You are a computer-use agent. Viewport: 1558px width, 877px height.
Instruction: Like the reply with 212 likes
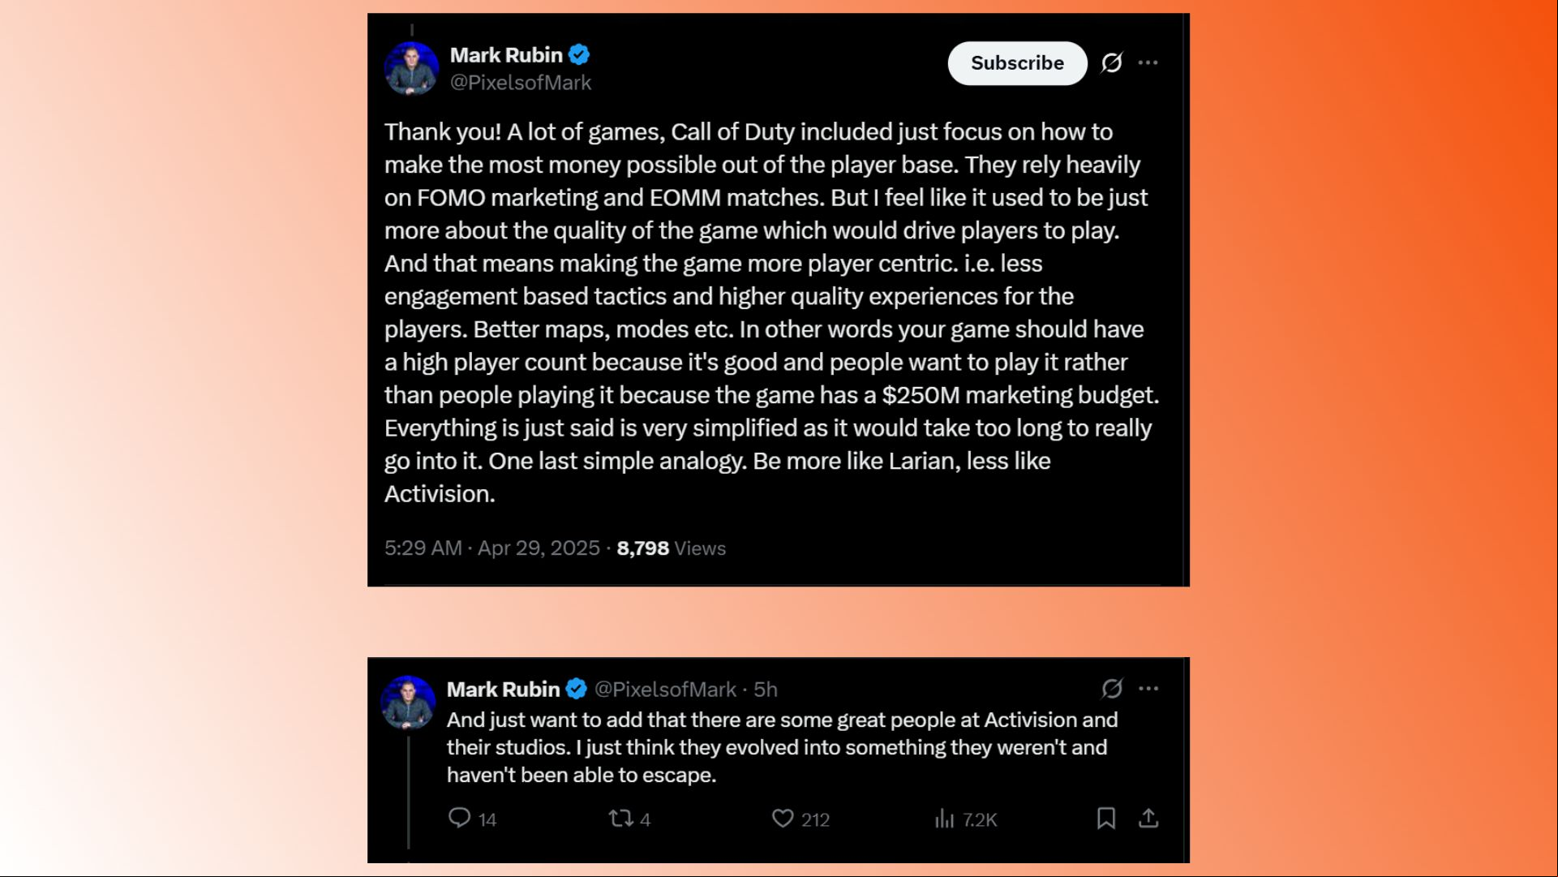800,819
